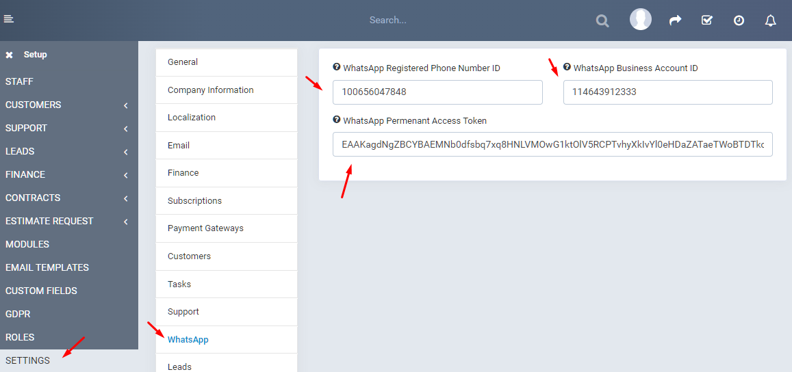The width and height of the screenshot is (792, 372).
Task: Click the search magnifier icon
Action: 602,21
